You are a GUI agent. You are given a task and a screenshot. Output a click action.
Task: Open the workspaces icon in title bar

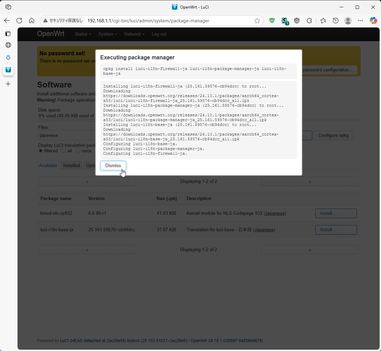(8, 7)
